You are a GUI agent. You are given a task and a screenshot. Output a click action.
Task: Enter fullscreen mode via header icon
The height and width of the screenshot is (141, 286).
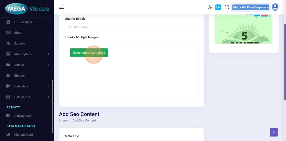227,7
